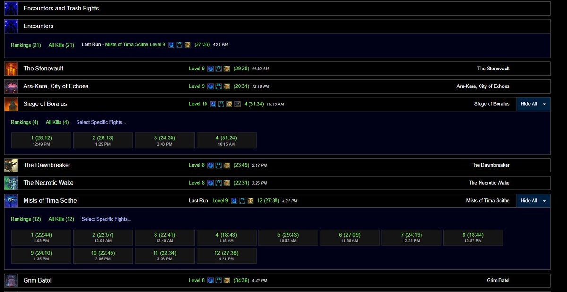Image resolution: width=567 pixels, height=292 pixels.
Task: Click gold third affix icon on Ara-Kara row
Action: (x=227, y=86)
